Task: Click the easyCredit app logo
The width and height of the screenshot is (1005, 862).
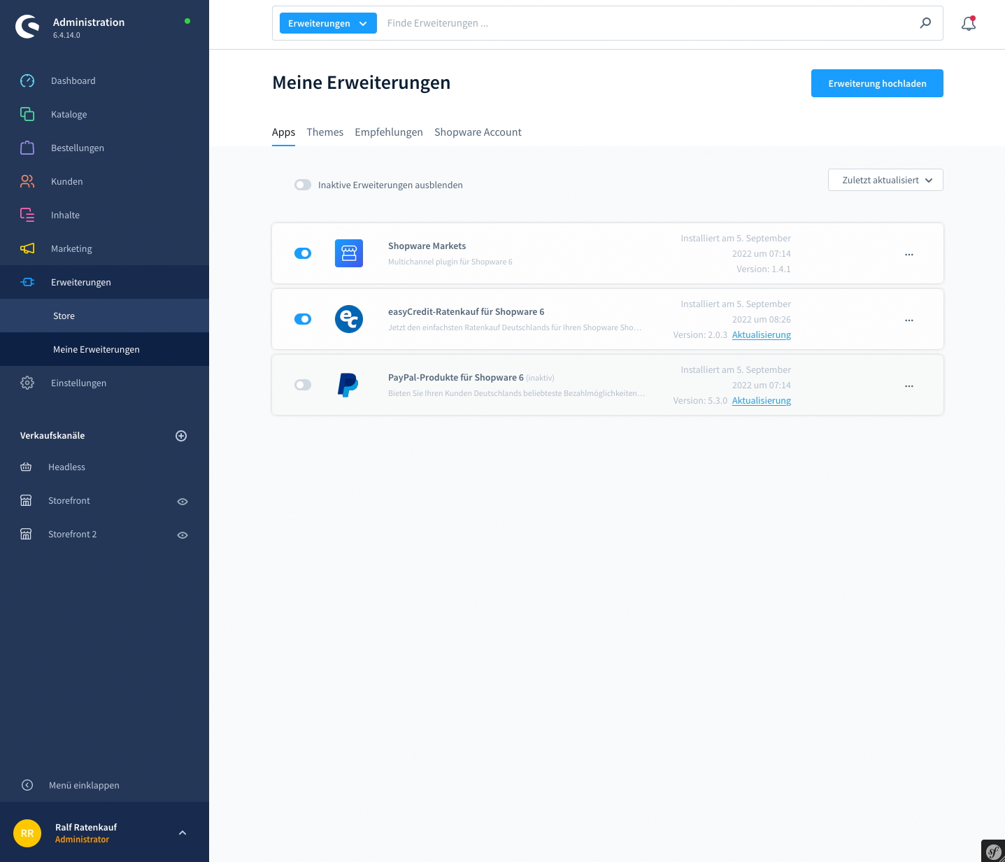Action: [349, 319]
